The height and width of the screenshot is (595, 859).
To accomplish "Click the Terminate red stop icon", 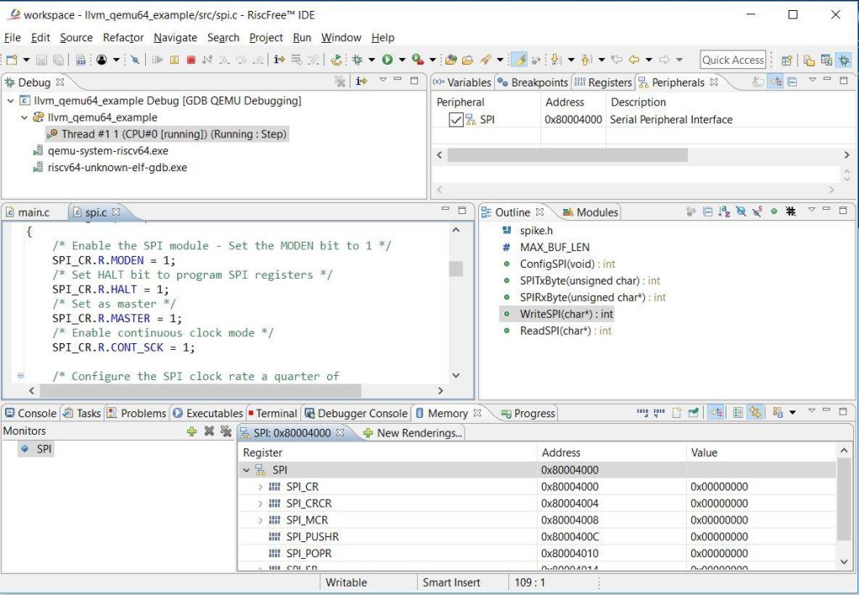I will click(190, 60).
